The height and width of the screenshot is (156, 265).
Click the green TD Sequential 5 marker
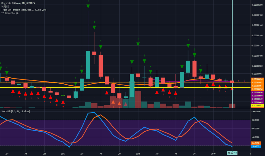point(101,47)
